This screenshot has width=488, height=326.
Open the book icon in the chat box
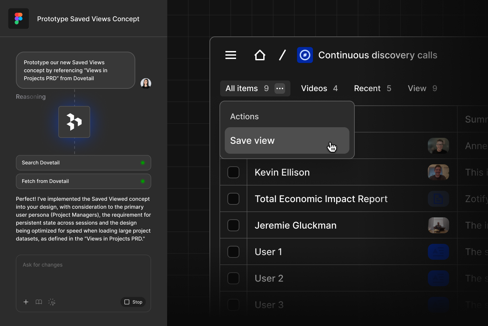[39, 302]
